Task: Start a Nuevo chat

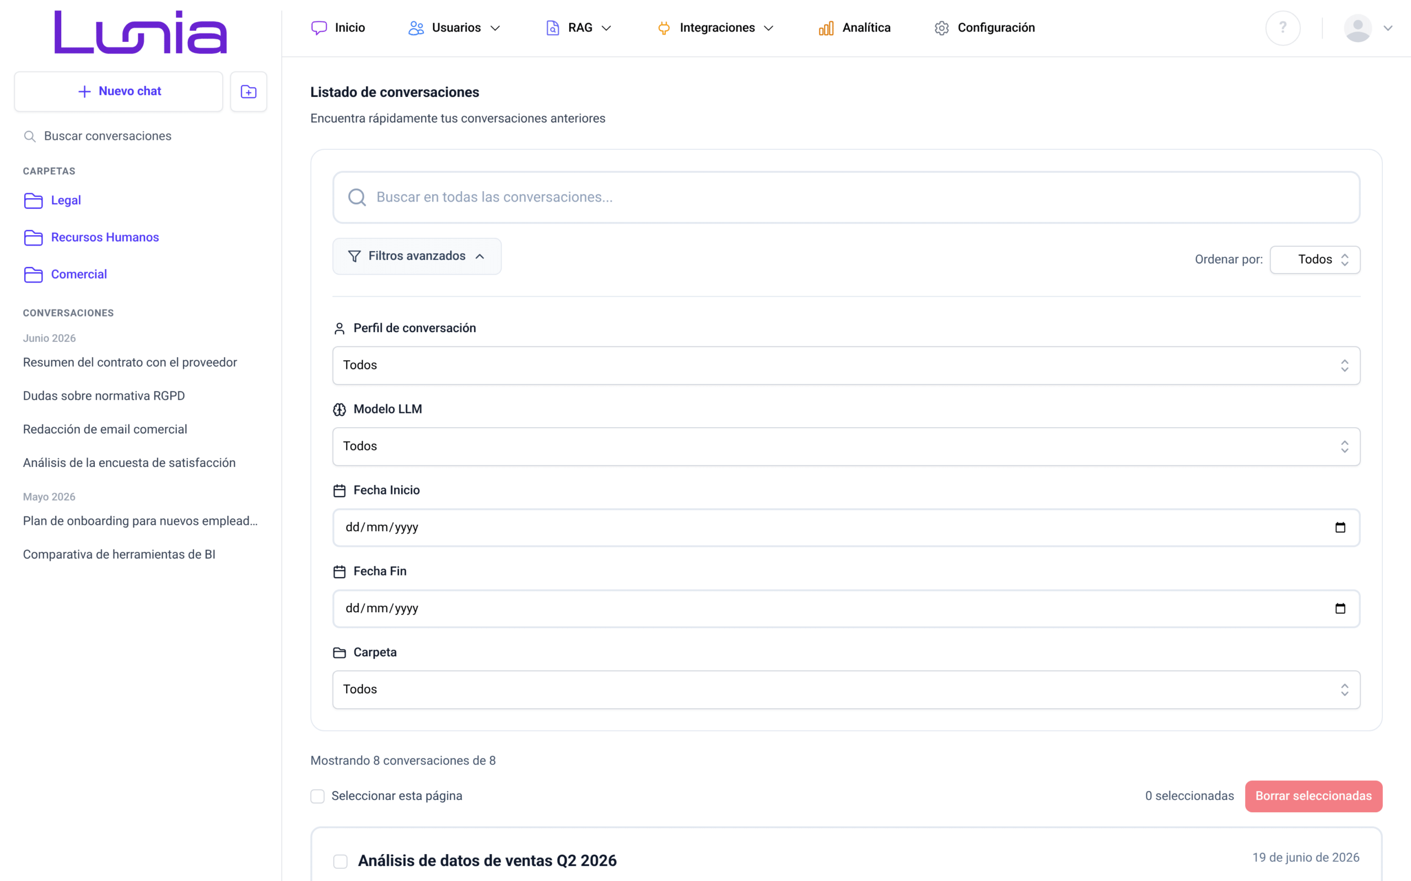Action: [119, 91]
